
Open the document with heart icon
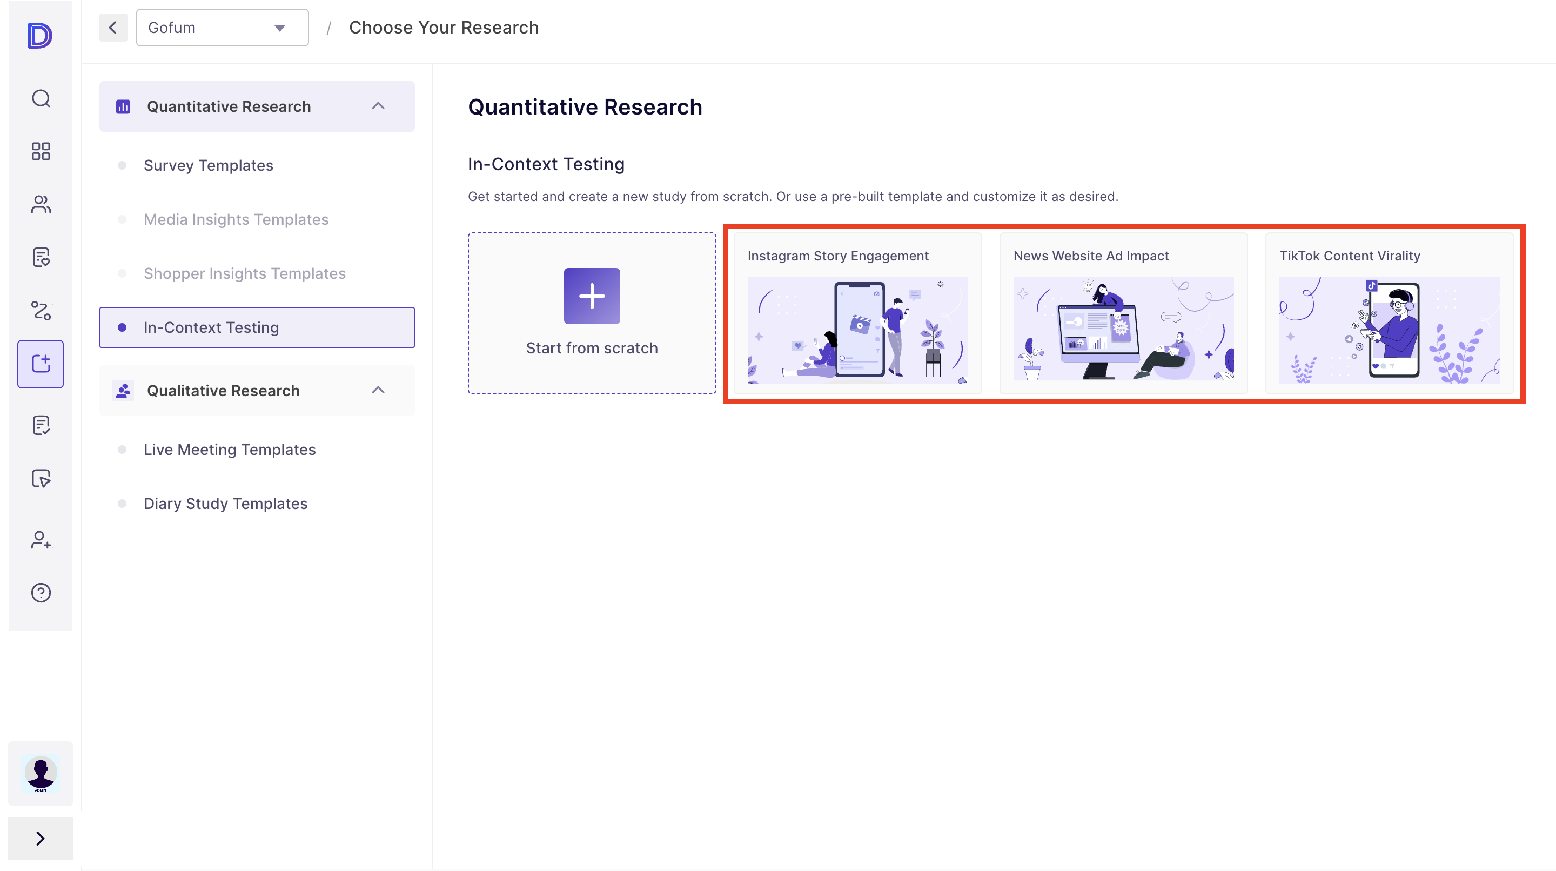point(41,257)
